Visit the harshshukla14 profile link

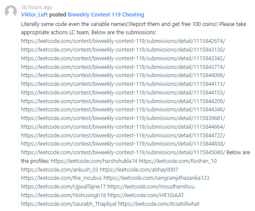[94, 161]
